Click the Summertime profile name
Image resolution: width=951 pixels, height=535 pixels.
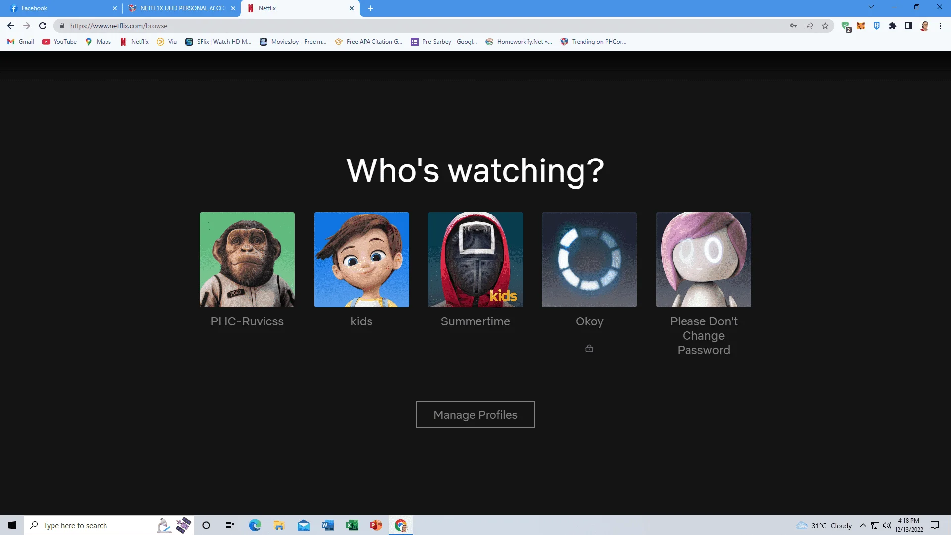click(x=475, y=321)
